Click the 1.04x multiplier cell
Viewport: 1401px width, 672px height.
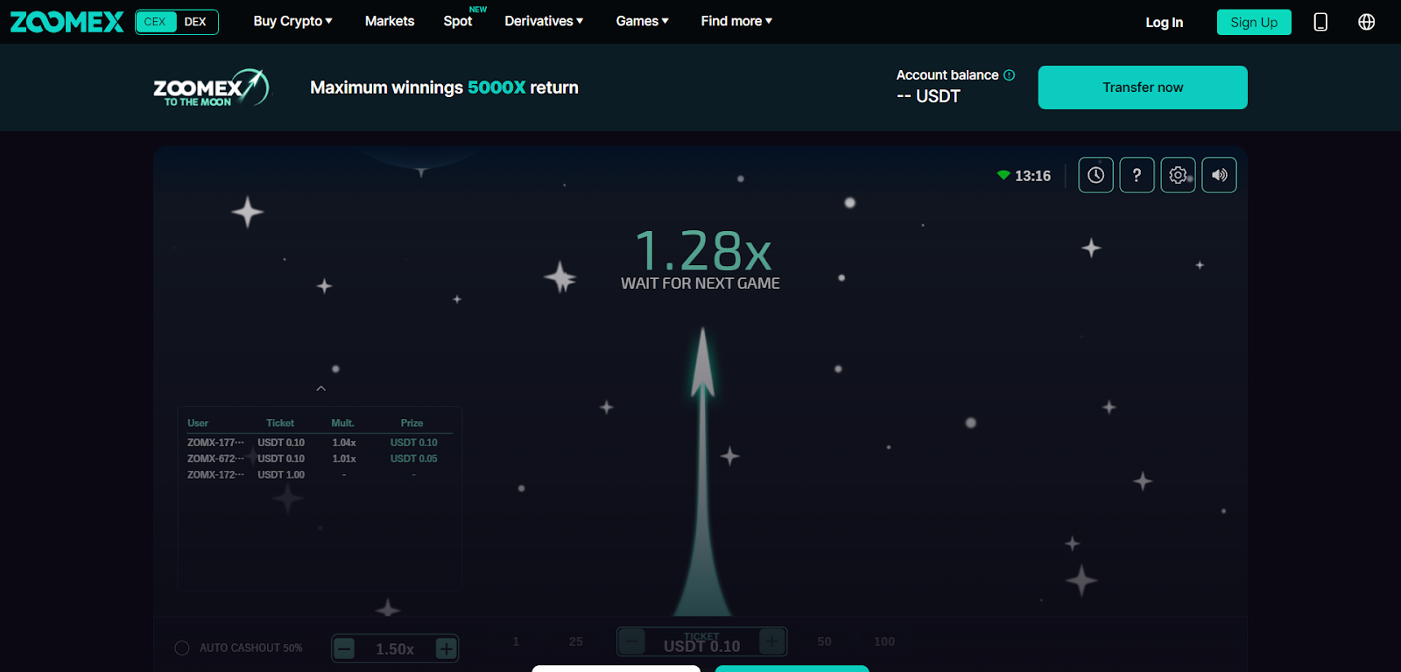point(344,443)
